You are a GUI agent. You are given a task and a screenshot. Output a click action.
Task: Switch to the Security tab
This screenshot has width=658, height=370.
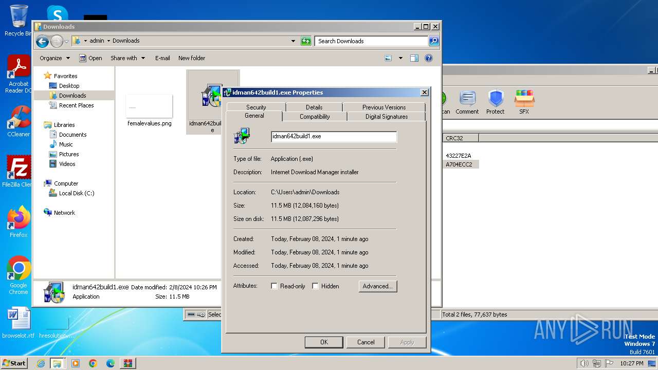256,107
